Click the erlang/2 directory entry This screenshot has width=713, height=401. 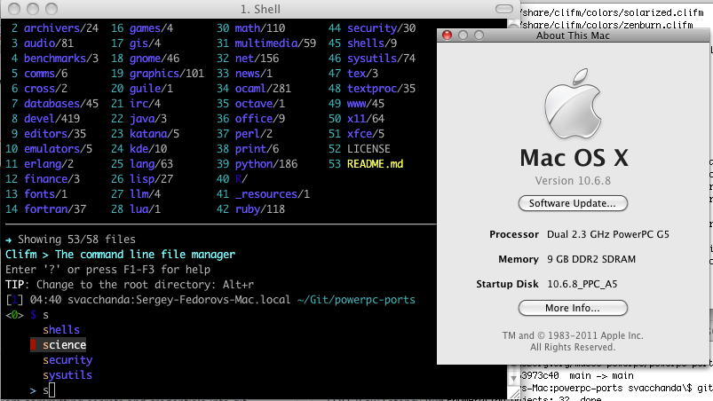point(49,164)
